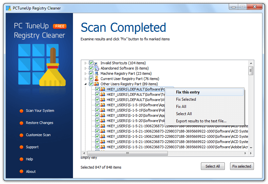Choose Select All in the context menu
The image size is (268, 184).
coord(205,114)
